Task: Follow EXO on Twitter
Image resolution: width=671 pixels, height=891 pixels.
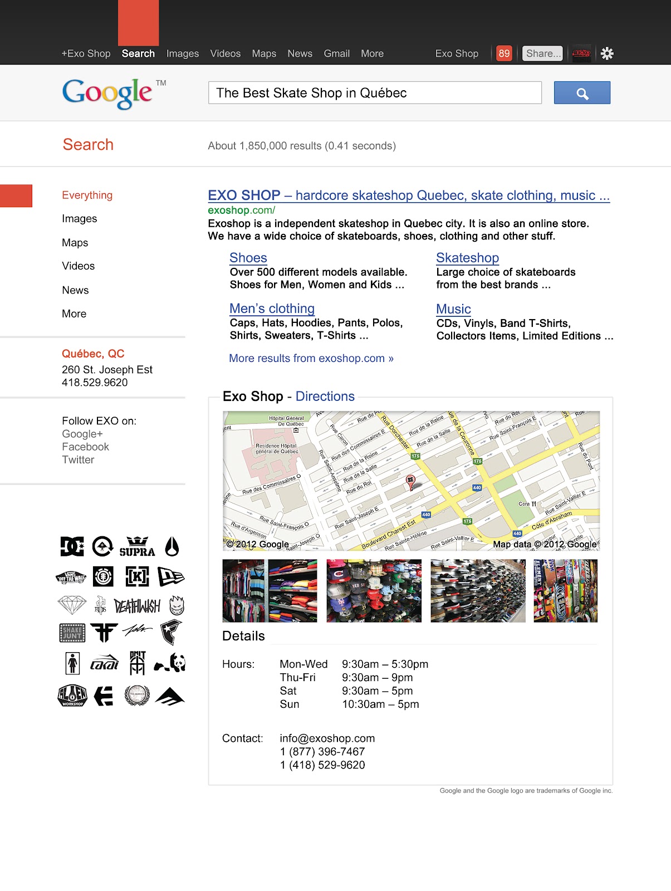Action: coord(78,459)
